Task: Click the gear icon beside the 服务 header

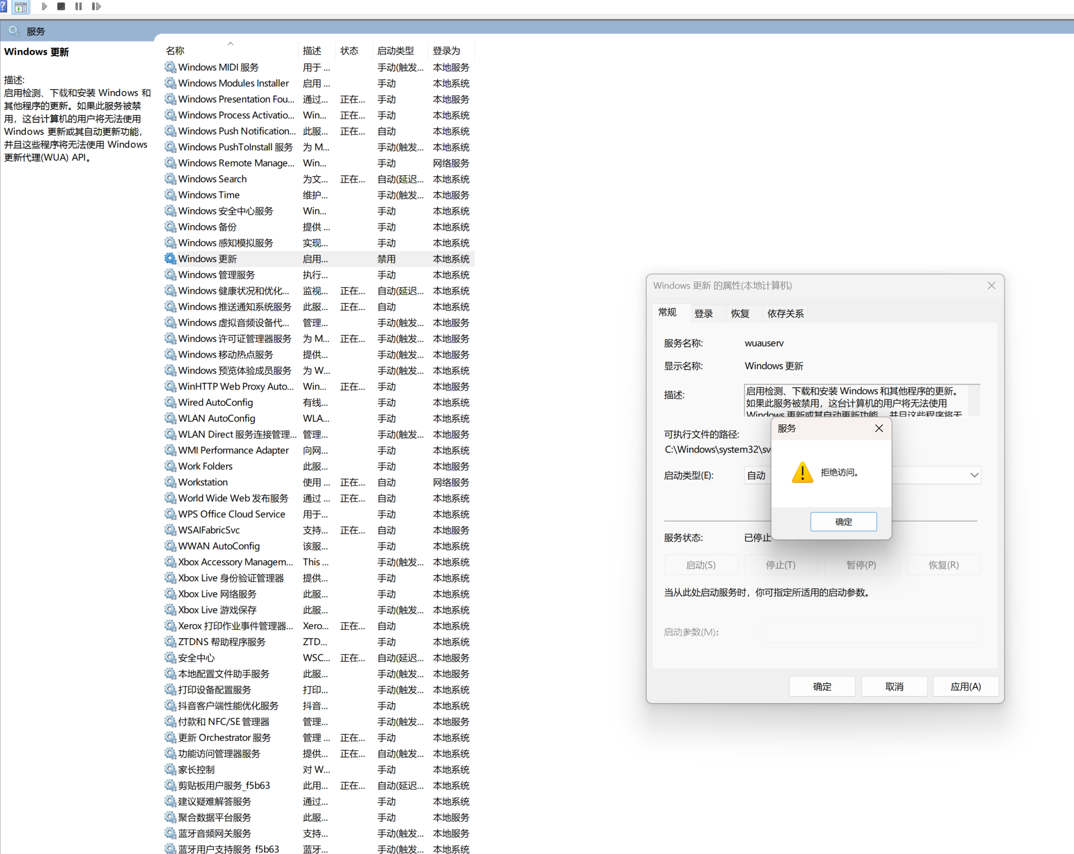Action: pyautogui.click(x=14, y=31)
